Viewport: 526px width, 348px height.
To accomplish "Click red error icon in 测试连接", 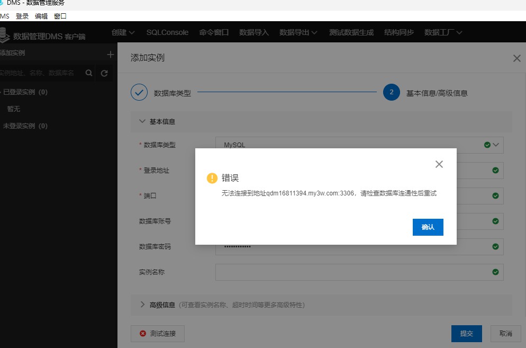I will click(x=143, y=334).
